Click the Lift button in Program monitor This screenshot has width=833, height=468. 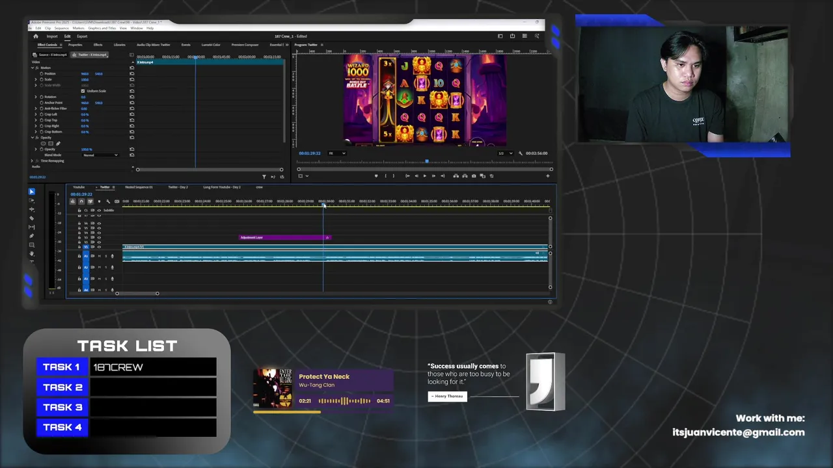(x=456, y=175)
